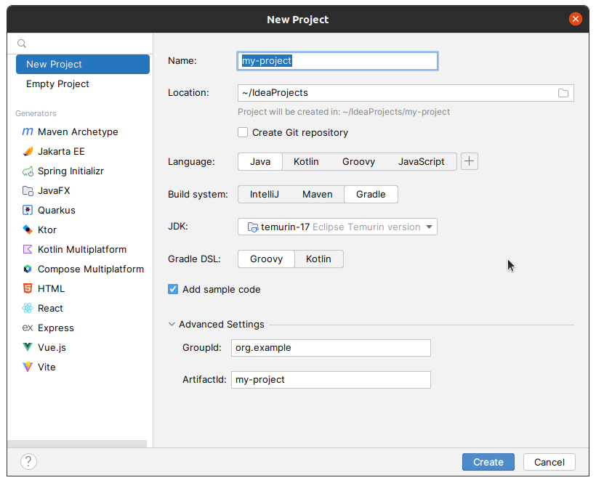Screen dimensions: 596x483
Task: Click the React atom icon
Action: [28, 308]
